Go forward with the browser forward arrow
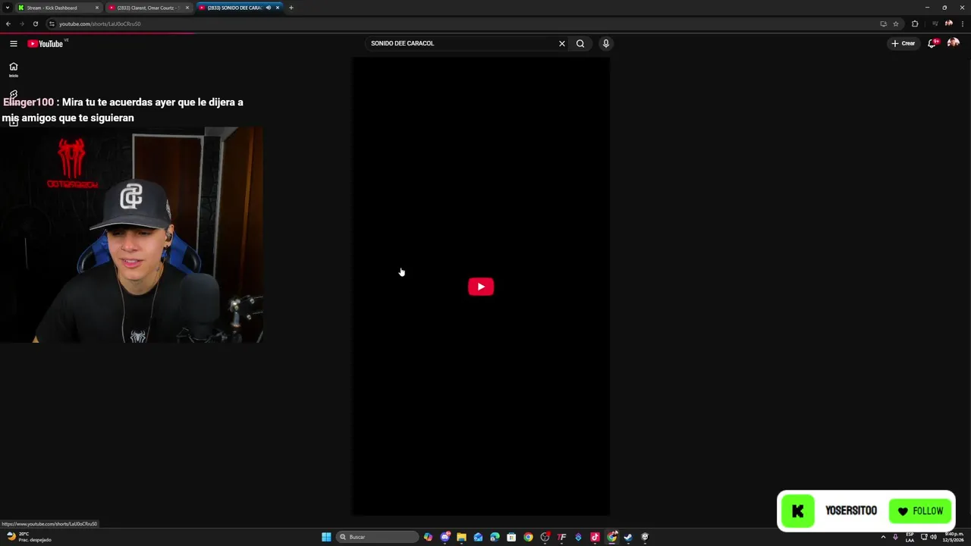971x546 pixels. 21,24
